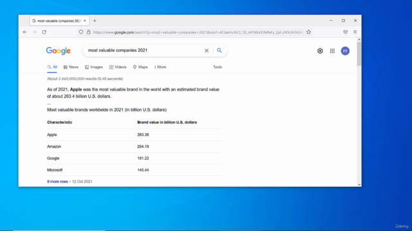Viewport: 412px width, 231px height.
Task: Click the site security padlock icon
Action: tap(89, 32)
